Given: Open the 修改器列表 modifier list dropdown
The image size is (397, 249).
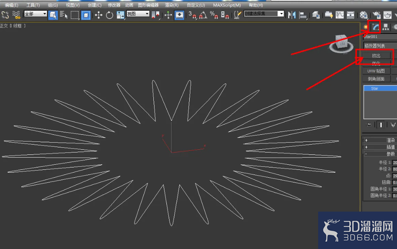Looking at the screenshot, I should tap(380, 46).
